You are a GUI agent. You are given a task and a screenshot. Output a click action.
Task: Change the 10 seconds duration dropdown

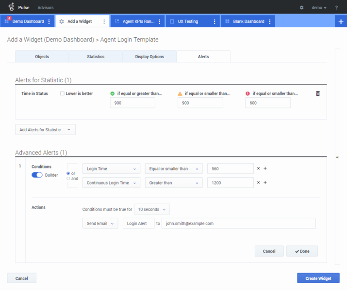(151, 210)
